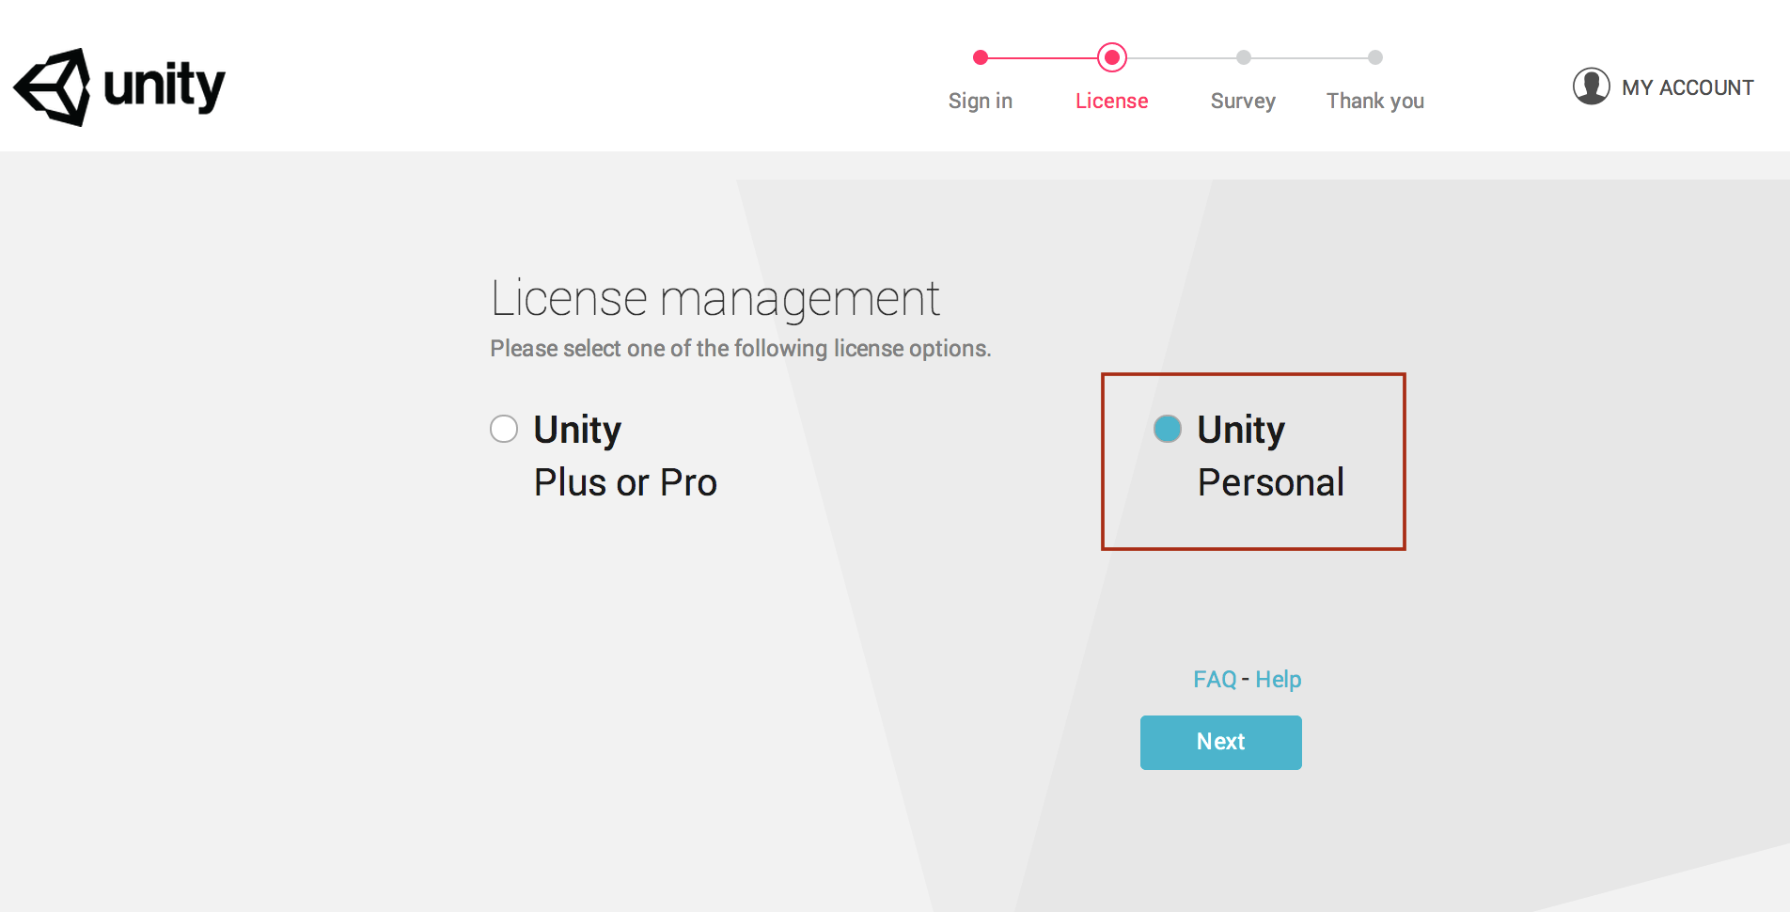
Task: Select the License step label
Action: (1111, 101)
